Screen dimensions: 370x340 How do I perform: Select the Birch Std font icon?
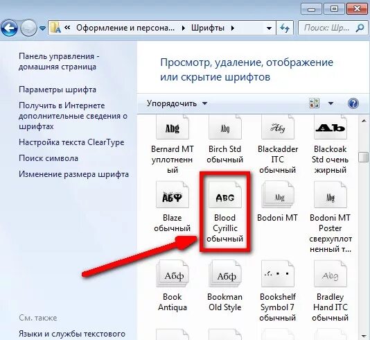225,127
